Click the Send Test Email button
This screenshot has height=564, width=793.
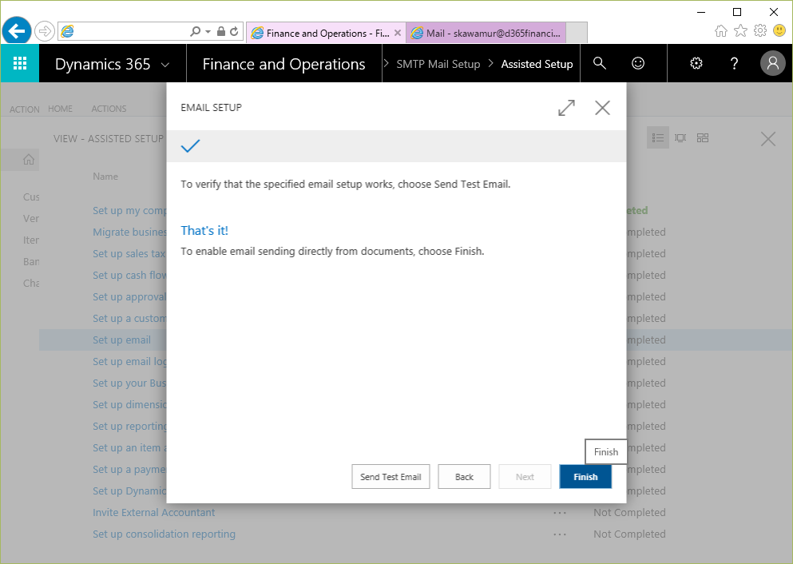(391, 476)
